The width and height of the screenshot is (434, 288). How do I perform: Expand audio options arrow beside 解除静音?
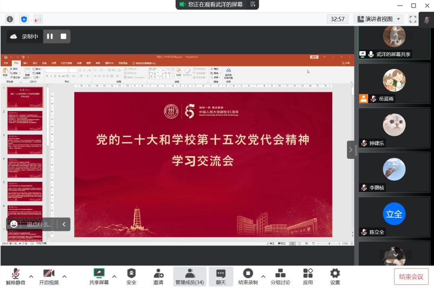coord(31,276)
